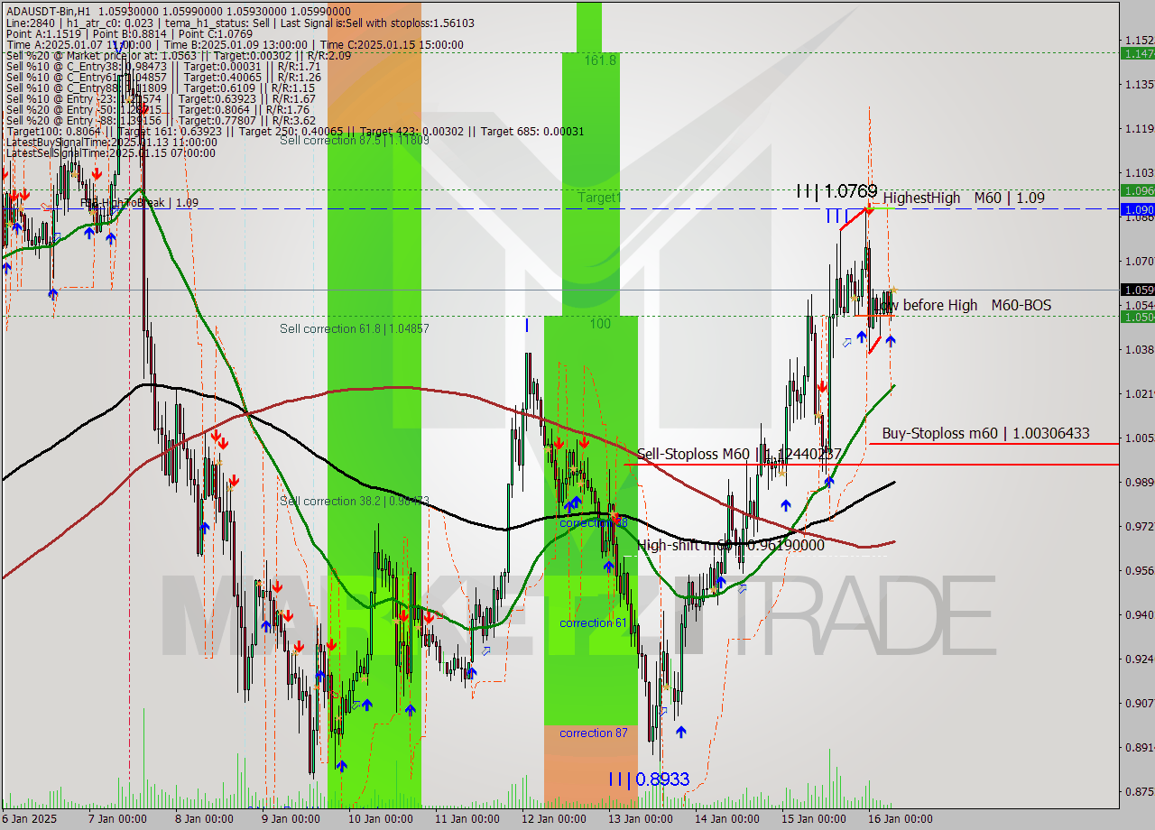Click the '12 Jan 00:00' date label
Image resolution: width=1155 pixels, height=830 pixels.
[x=554, y=819]
